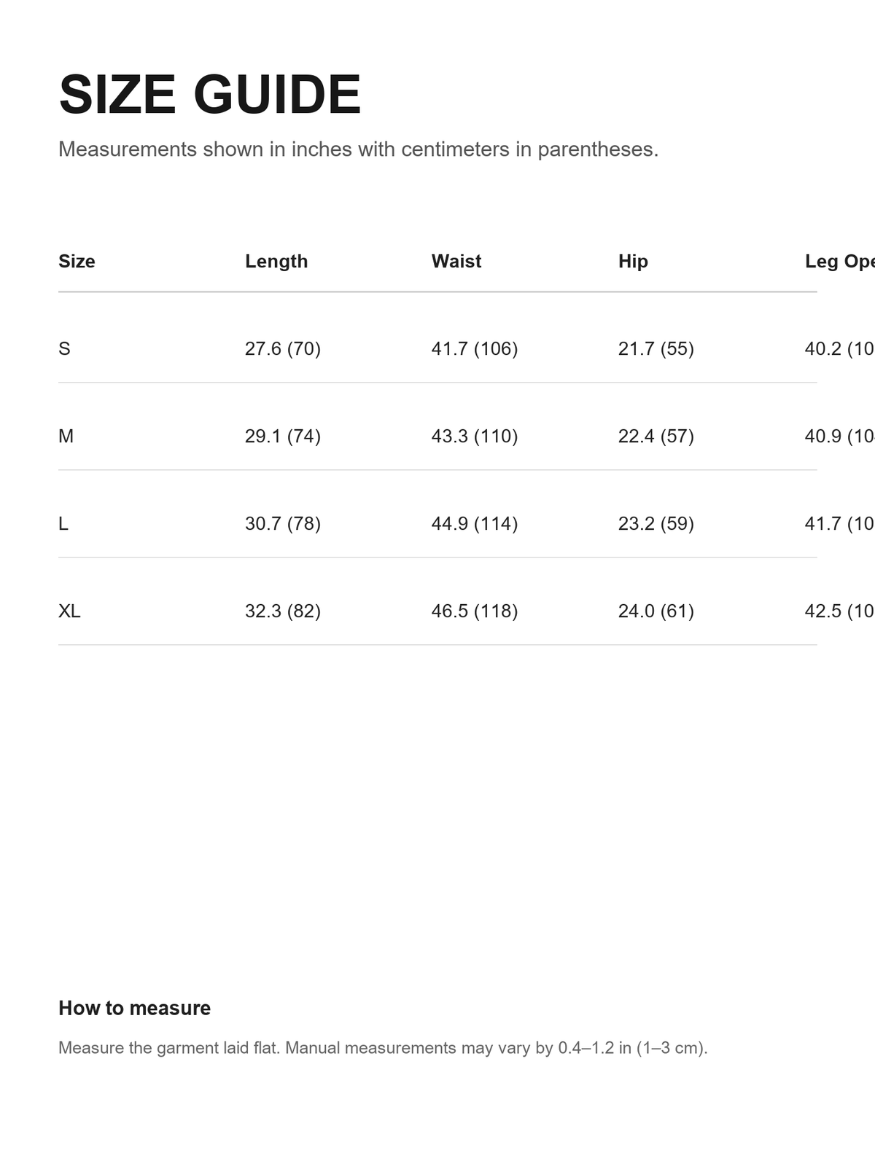Screen dimensions: 875x1166
Task: Click the 29.1 (74) length value
Action: (283, 436)
